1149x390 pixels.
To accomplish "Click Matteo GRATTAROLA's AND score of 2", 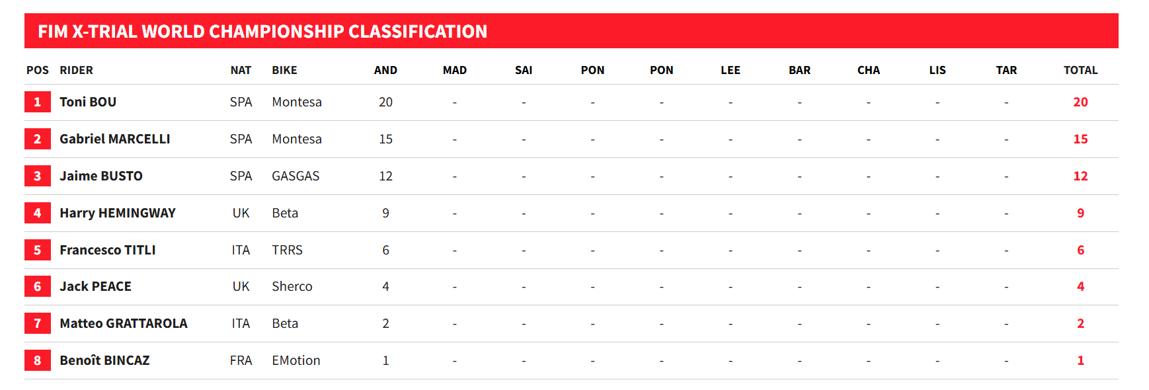I will 385,324.
